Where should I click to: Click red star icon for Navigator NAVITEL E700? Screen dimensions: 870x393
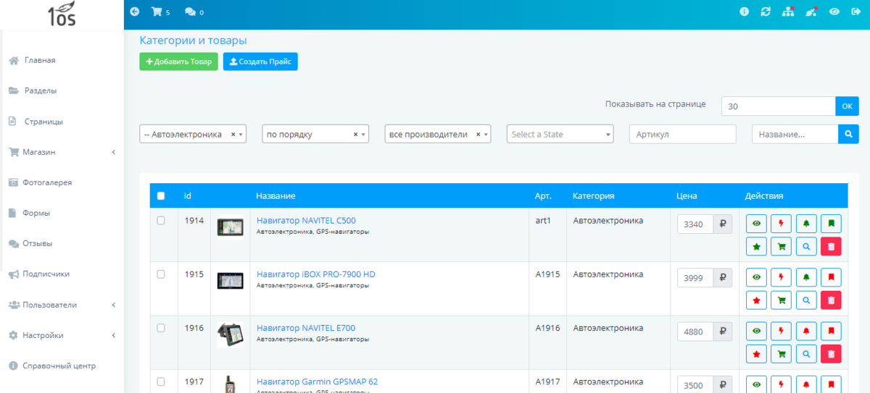pos(756,354)
